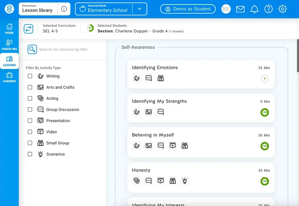Click arts and crafts icon on Identifying My Strengths
The height and width of the screenshot is (206, 299).
click(148, 112)
